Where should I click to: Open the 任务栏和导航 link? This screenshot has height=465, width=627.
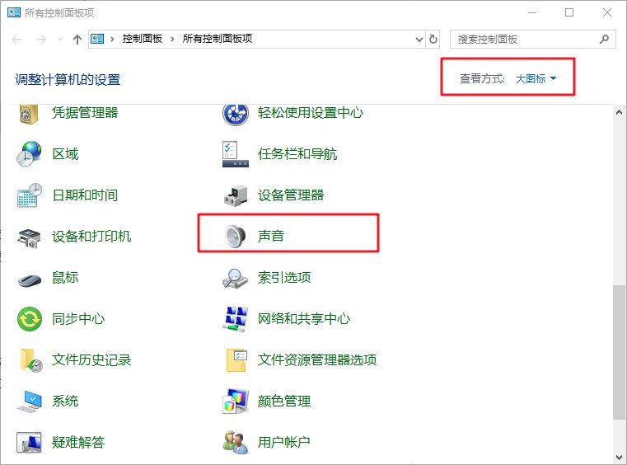click(x=297, y=154)
